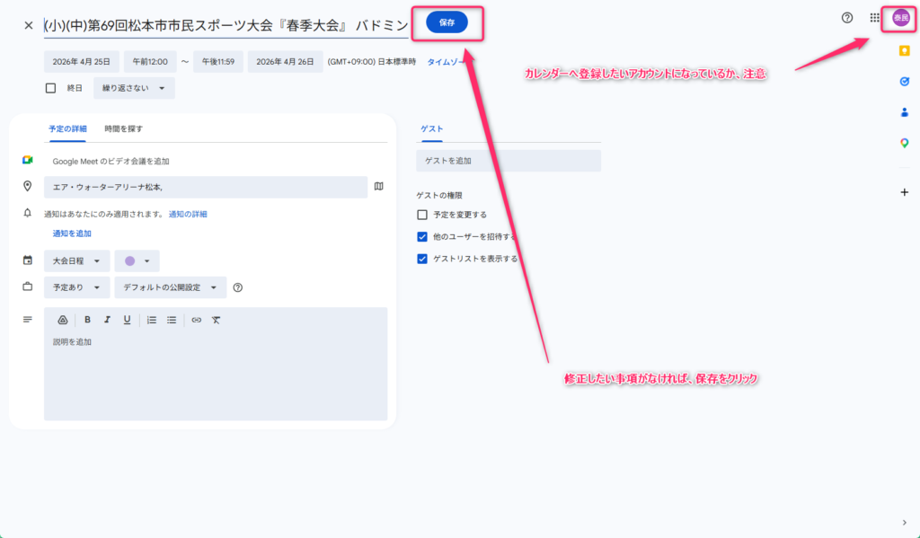The height and width of the screenshot is (538, 920).
Task: Click the numbered list formatting icon
Action: point(152,320)
